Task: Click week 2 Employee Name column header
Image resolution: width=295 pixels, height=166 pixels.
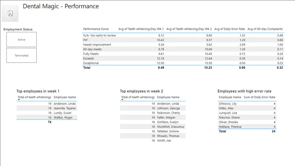Action: [x=168, y=97]
